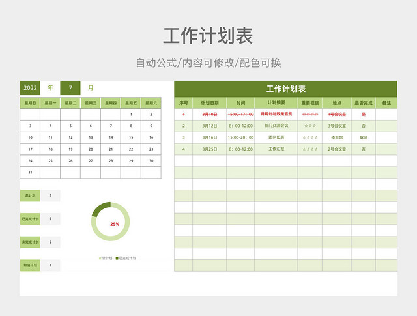Select calendar day 13

click(91, 137)
